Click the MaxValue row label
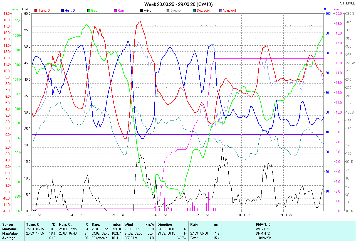 [x=10, y=233]
